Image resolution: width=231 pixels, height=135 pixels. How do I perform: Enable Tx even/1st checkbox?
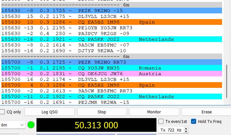coord(161,122)
